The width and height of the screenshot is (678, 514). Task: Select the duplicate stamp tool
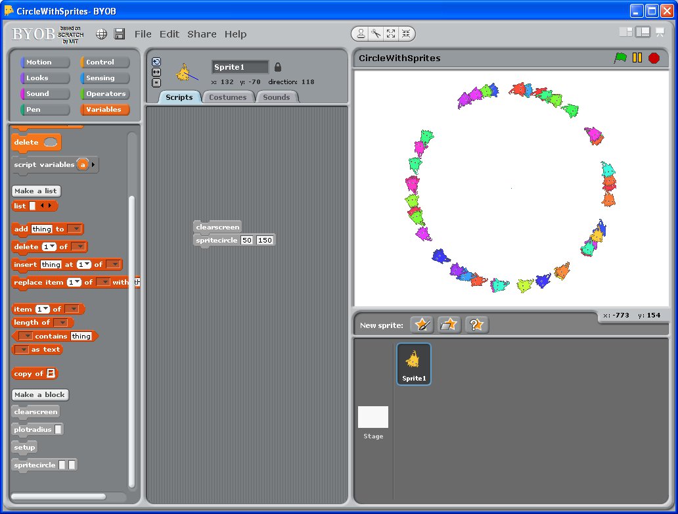(361, 34)
